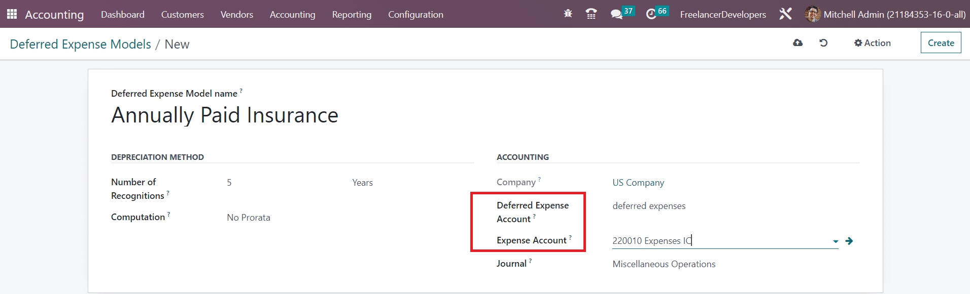
Task: Go back to Deferred Expense Models breadcrumb
Action: tap(80, 45)
